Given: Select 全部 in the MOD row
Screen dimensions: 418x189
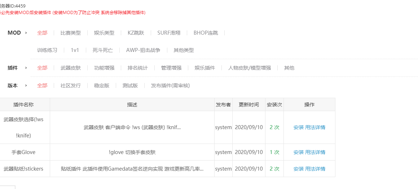Looking at the screenshot, I should (x=42, y=33).
